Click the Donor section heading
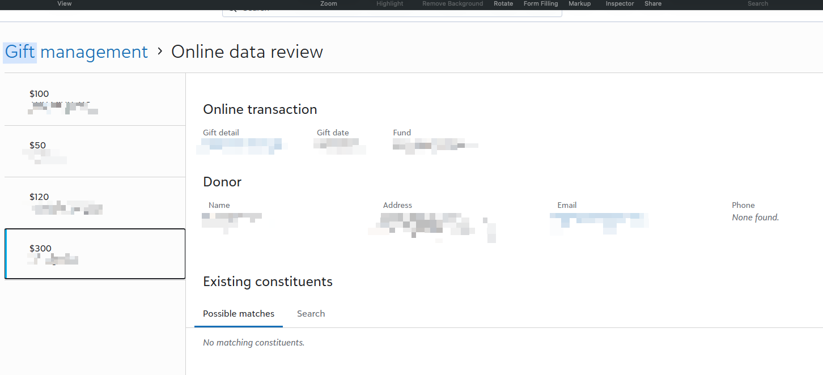This screenshot has height=375, width=823. pos(222,182)
